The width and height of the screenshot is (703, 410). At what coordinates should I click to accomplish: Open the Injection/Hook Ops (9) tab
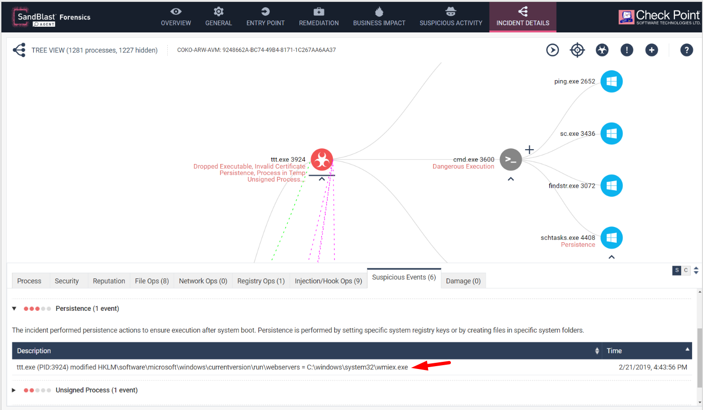[x=328, y=281]
